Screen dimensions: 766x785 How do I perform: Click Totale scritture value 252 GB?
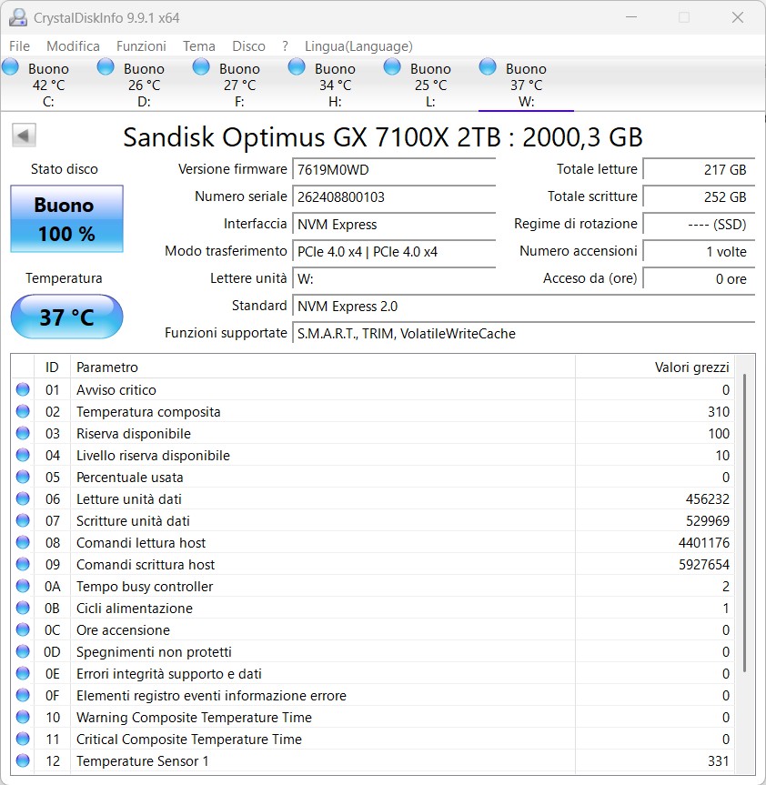699,196
